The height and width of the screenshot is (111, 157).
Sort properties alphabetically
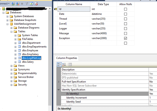pos(64,65)
